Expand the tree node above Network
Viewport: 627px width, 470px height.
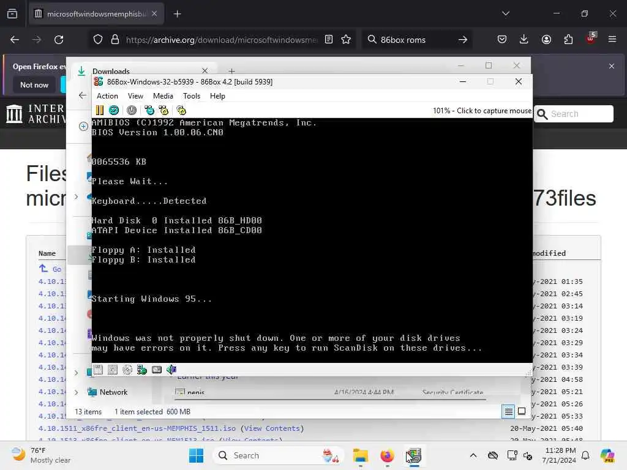(x=77, y=373)
